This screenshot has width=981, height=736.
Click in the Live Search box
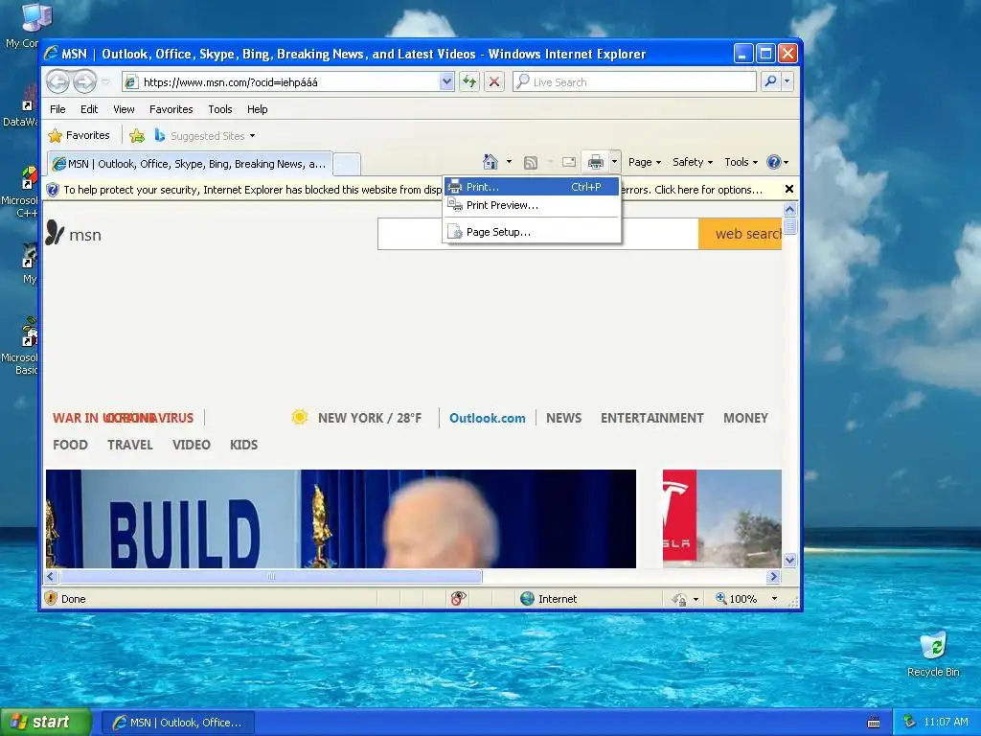click(x=634, y=82)
